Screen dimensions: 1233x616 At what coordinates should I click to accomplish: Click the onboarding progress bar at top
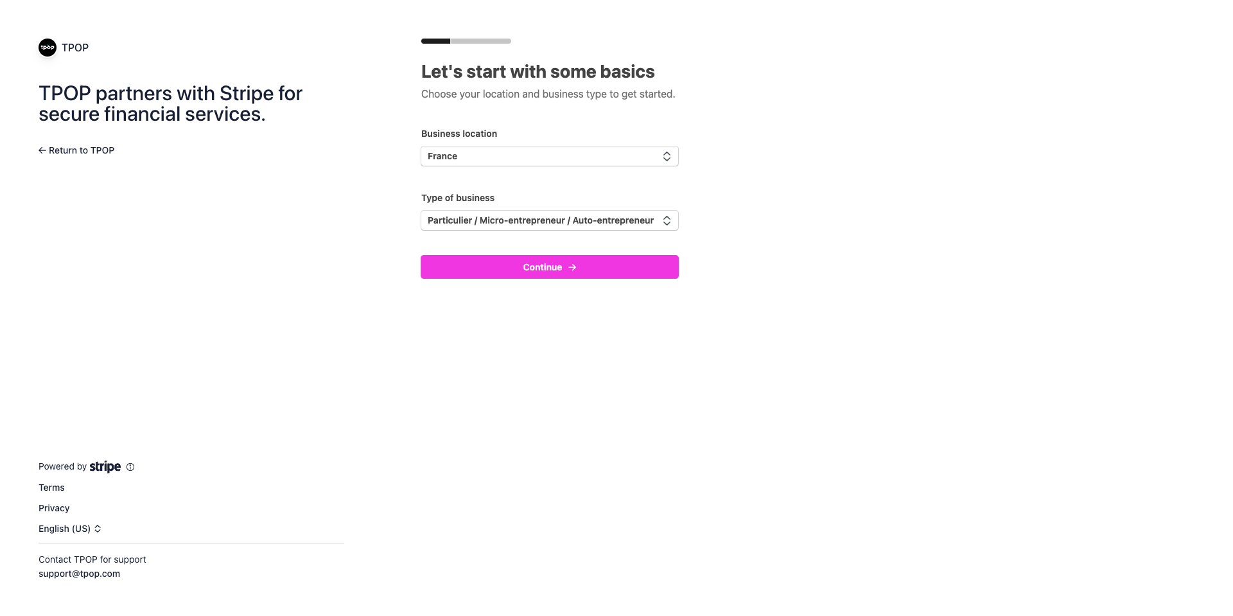[x=466, y=41]
